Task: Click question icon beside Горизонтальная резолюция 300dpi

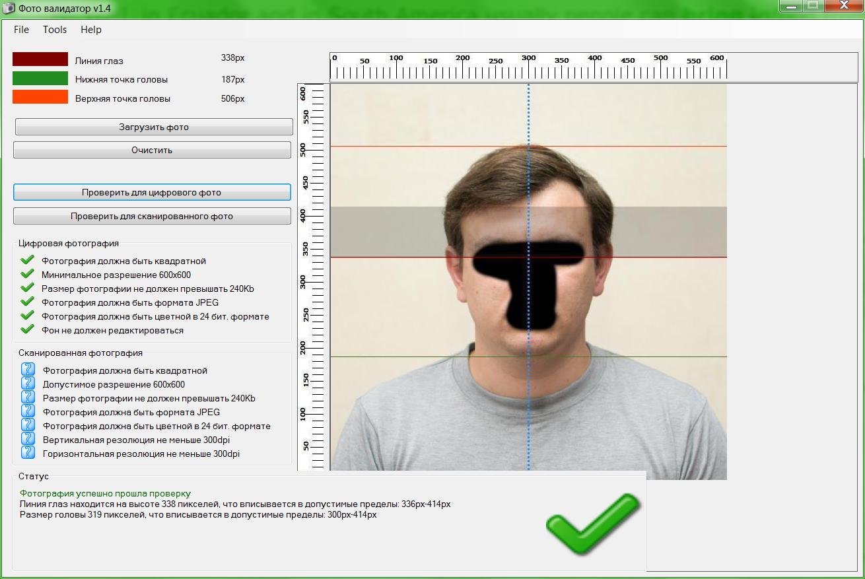Action: pos(28,452)
